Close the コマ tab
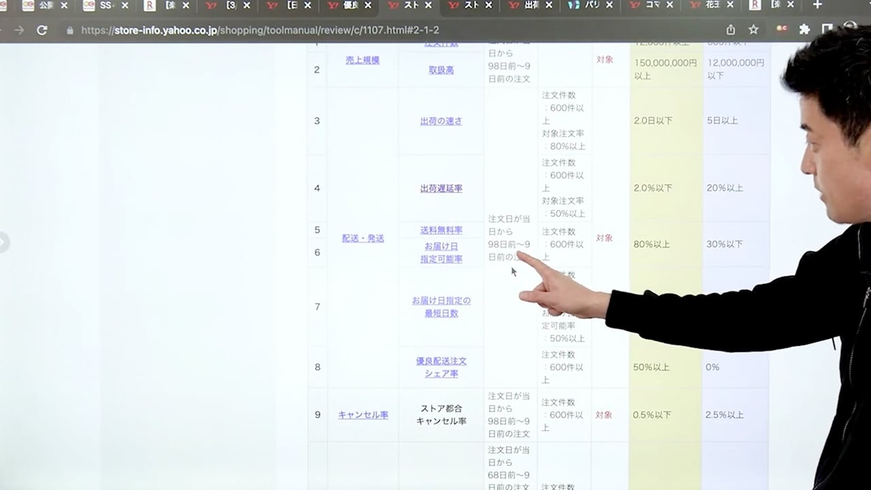The height and width of the screenshot is (490, 871). click(670, 5)
